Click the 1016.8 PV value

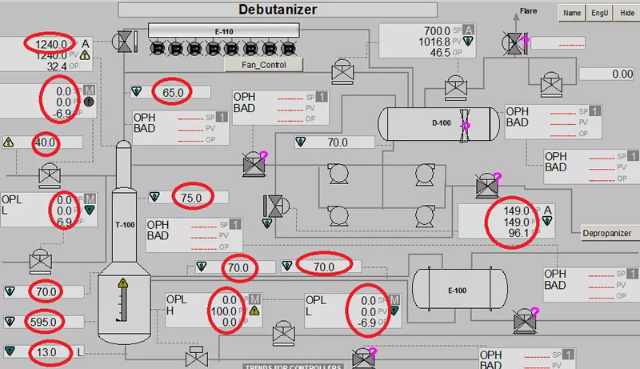coord(434,42)
